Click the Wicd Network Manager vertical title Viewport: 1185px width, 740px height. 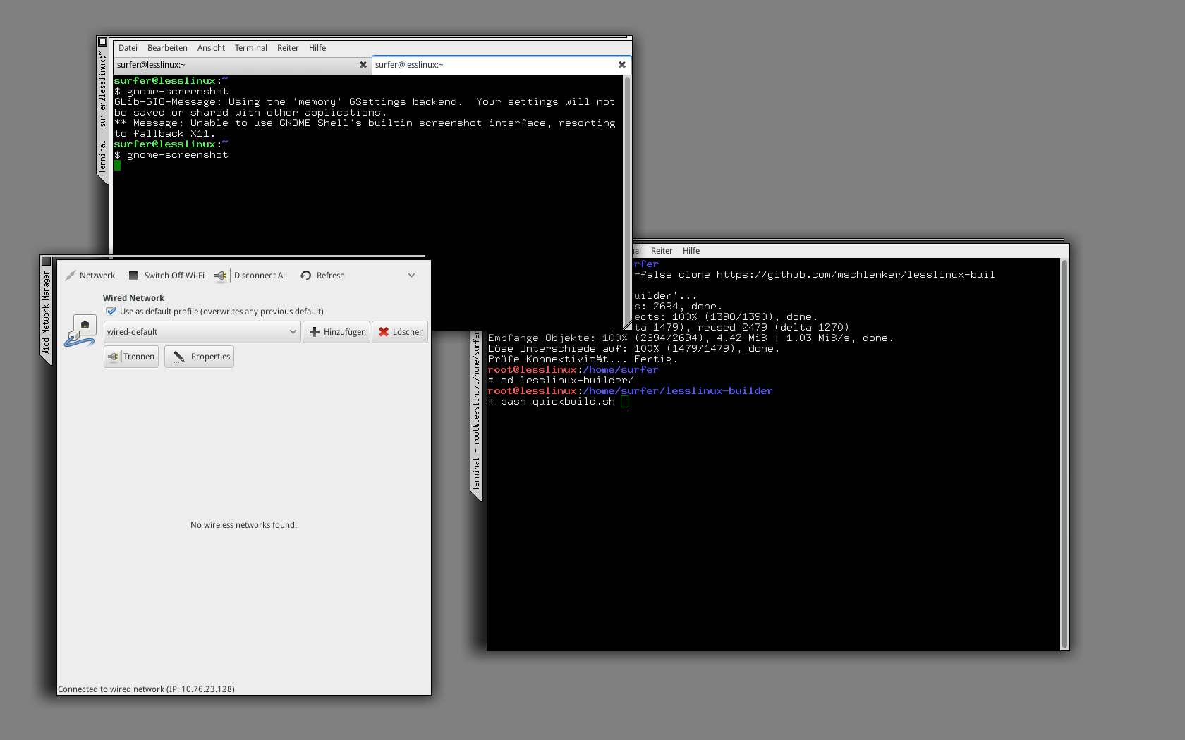[47, 313]
